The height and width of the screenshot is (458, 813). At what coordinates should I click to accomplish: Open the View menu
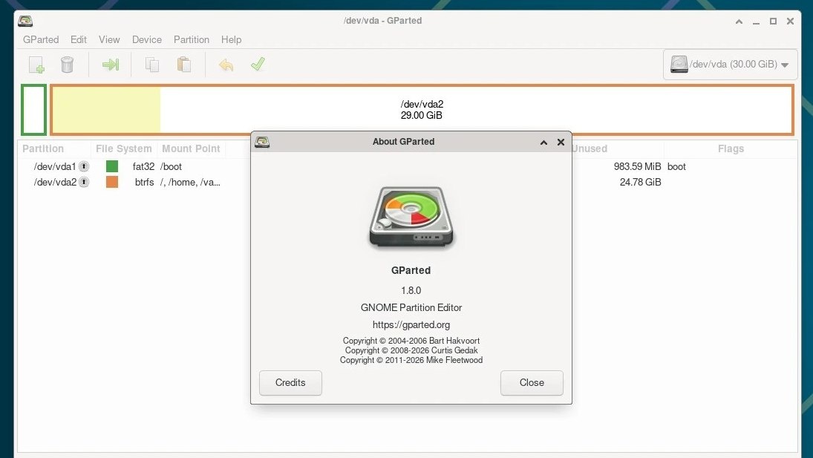[x=109, y=39]
